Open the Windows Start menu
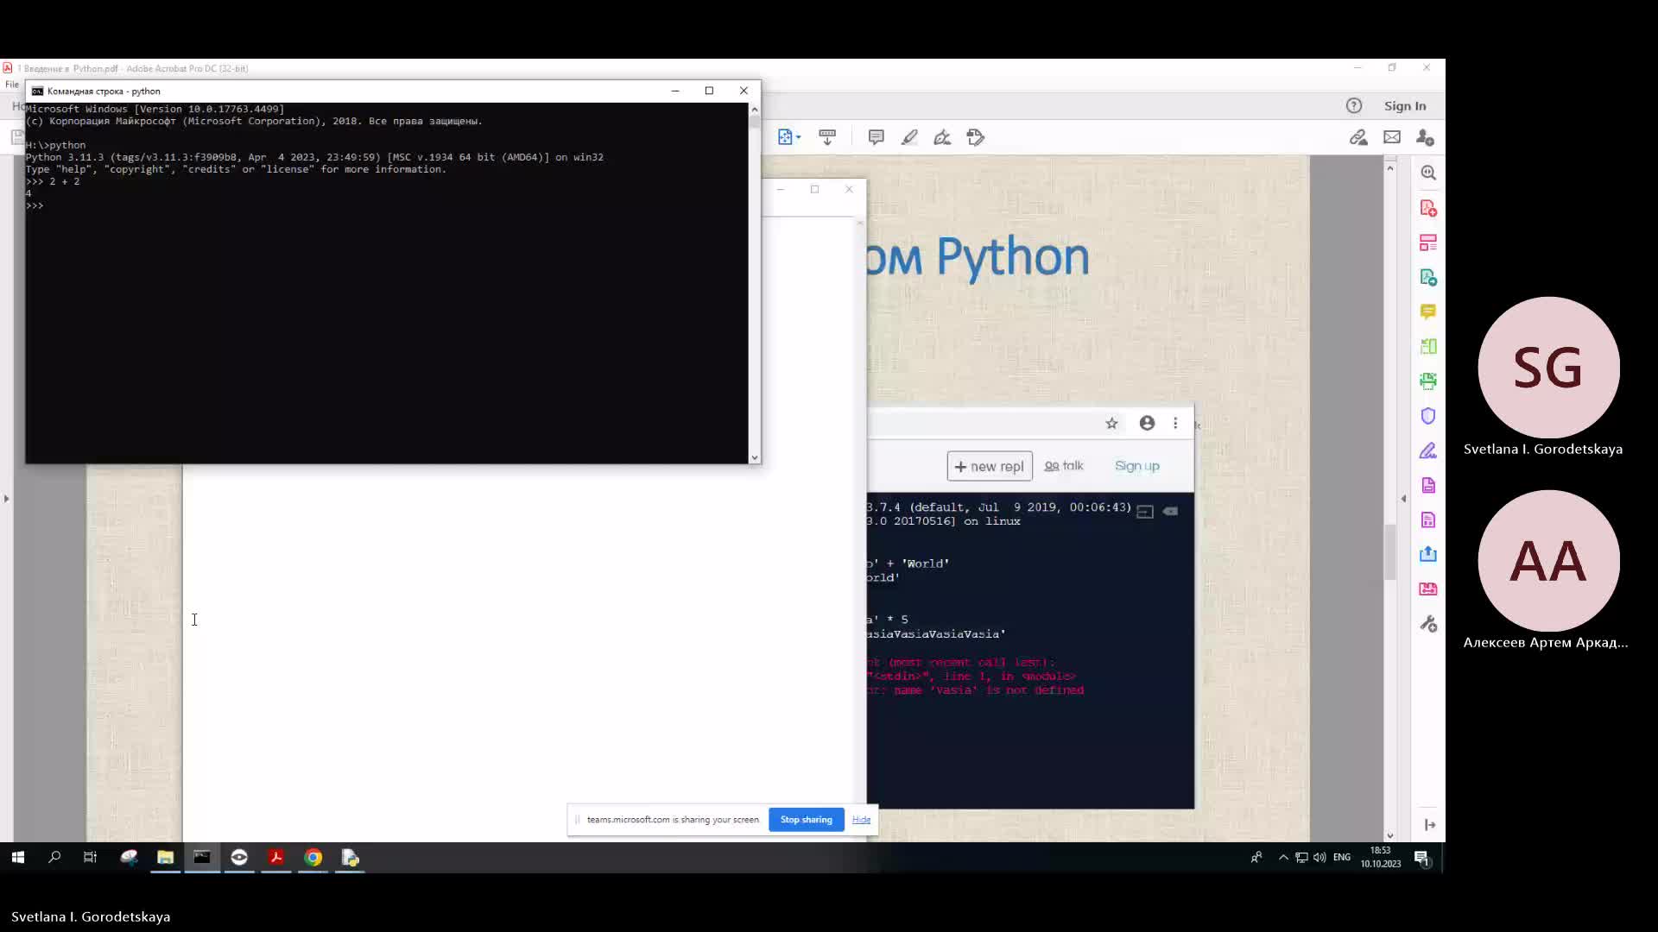The height and width of the screenshot is (932, 1658). (x=18, y=857)
